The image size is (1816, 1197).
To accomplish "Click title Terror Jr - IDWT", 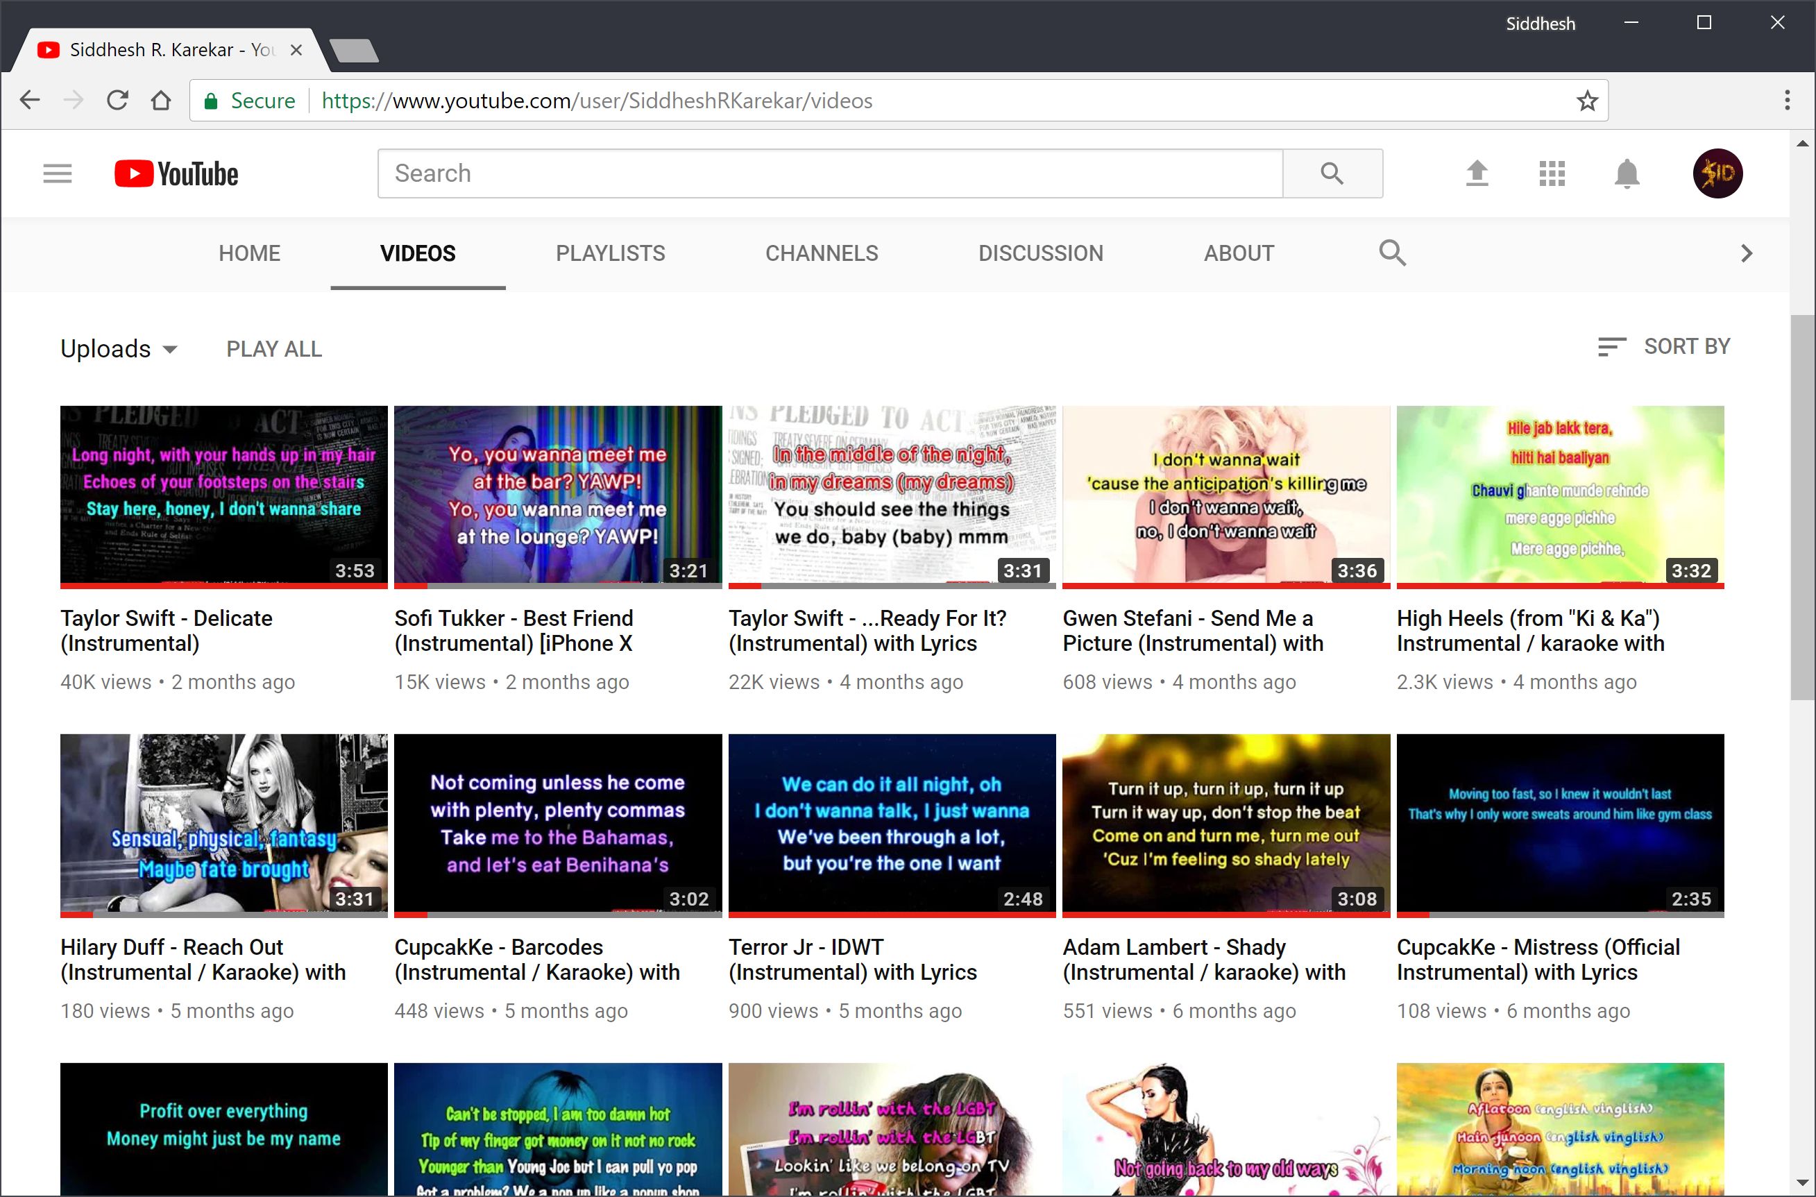I will click(853, 960).
